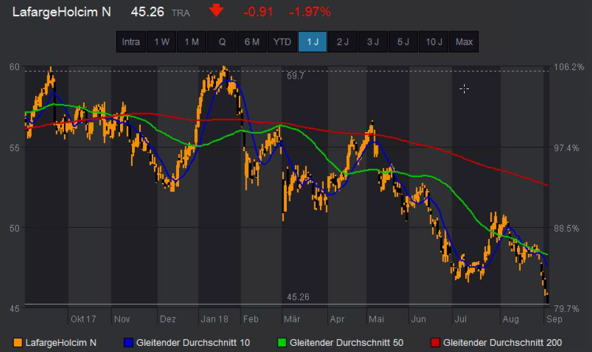
Task: Click the 97.4% right axis label
Action: point(566,147)
